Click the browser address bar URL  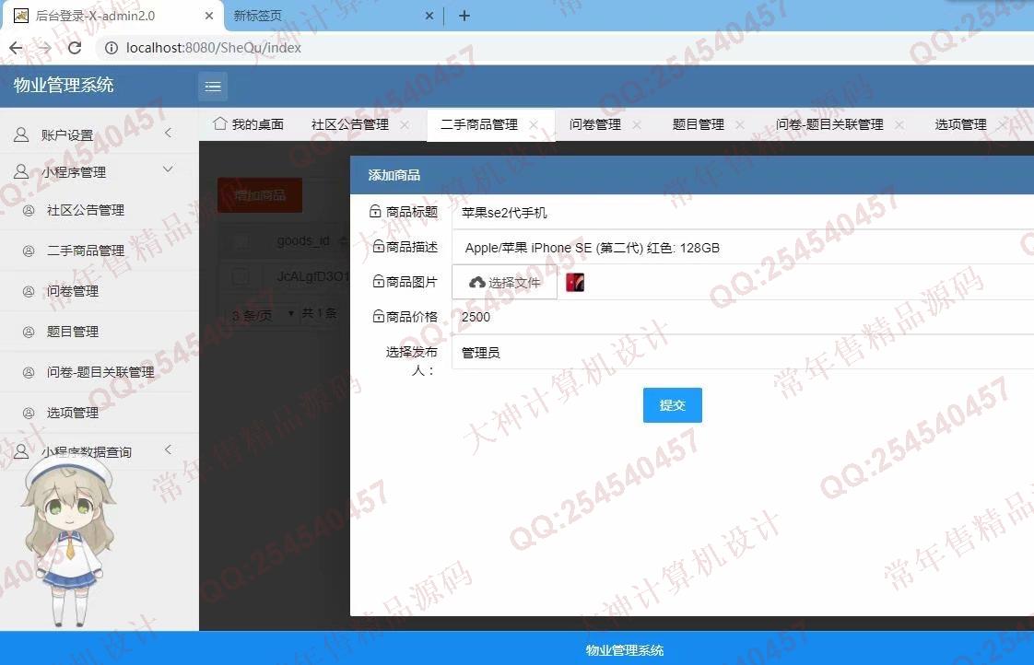tap(214, 48)
